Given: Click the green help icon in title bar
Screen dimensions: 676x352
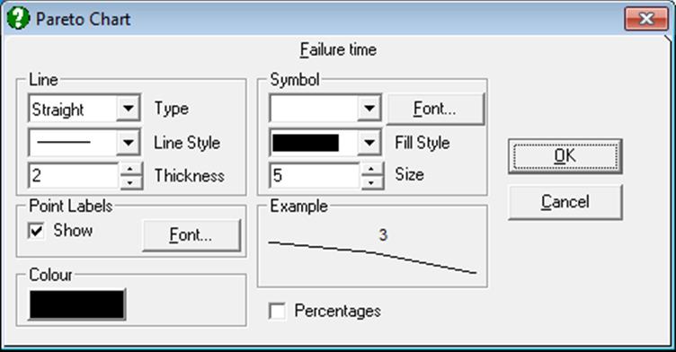Looking at the screenshot, I should coord(18,19).
